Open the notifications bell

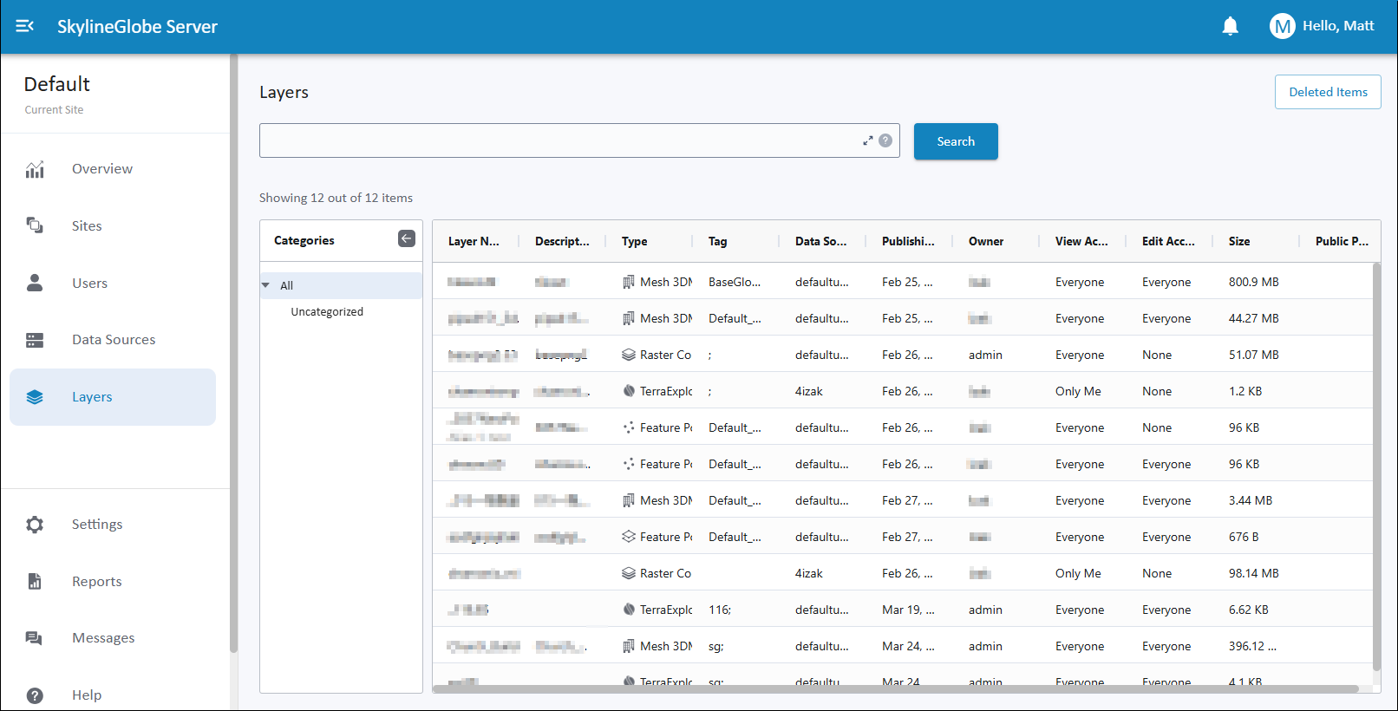(x=1230, y=26)
